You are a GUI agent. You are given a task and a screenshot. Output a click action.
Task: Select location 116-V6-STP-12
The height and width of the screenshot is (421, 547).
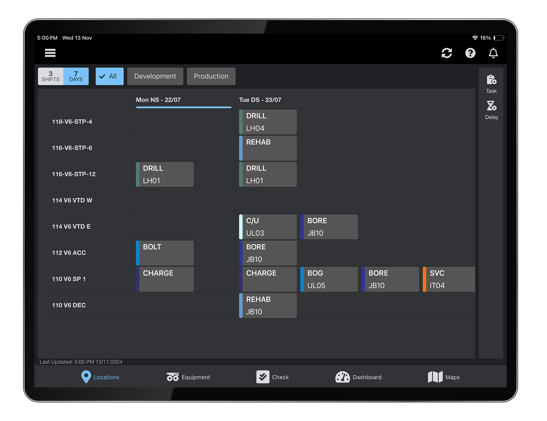click(74, 174)
